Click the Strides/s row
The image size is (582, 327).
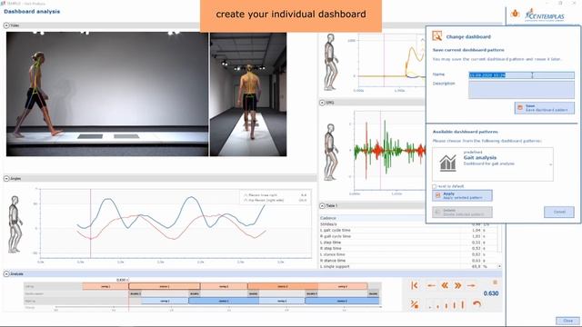click(x=407, y=224)
